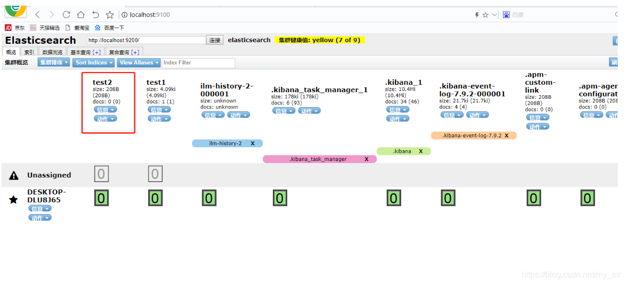Open the 动作 dropdown under .kibana-event-log-7.9.2-000001
Viewport: 626px width, 284px height.
478,115
